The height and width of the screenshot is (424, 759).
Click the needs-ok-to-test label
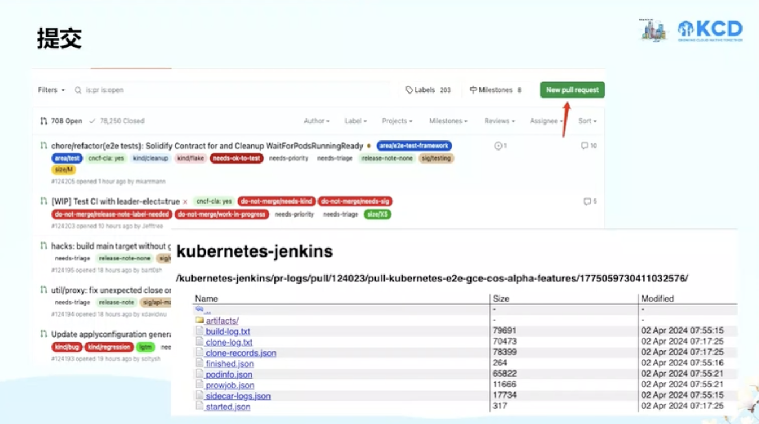click(237, 158)
